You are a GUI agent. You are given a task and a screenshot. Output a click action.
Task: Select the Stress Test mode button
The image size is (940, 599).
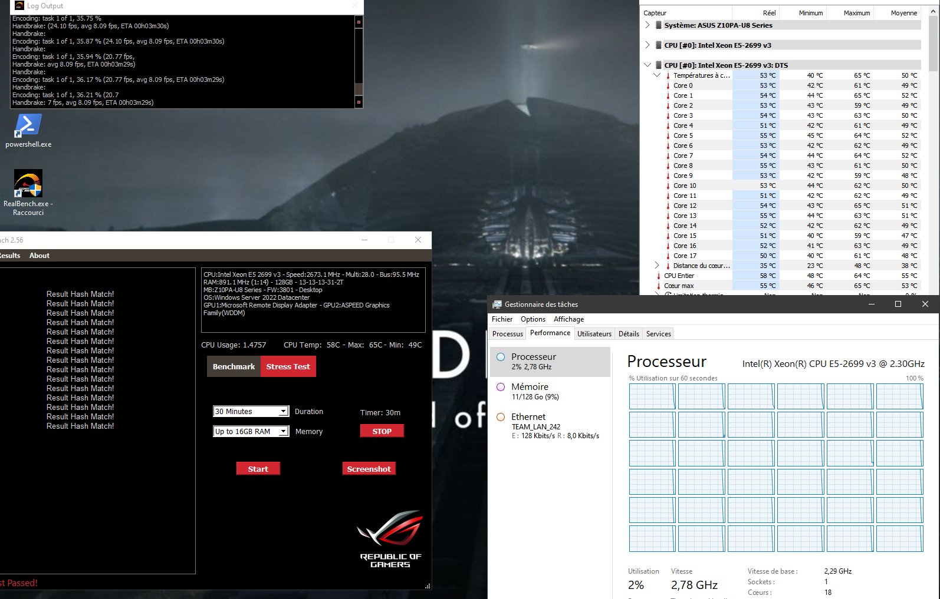288,366
